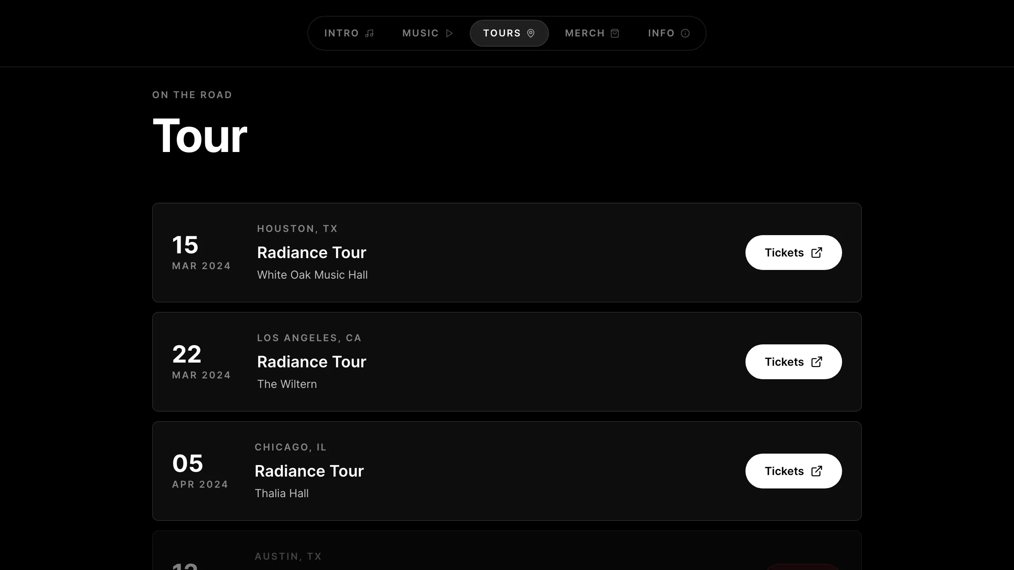Screen dimensions: 1014x570
Task: Click the location pin icon beside TOURS
Action: point(531,33)
